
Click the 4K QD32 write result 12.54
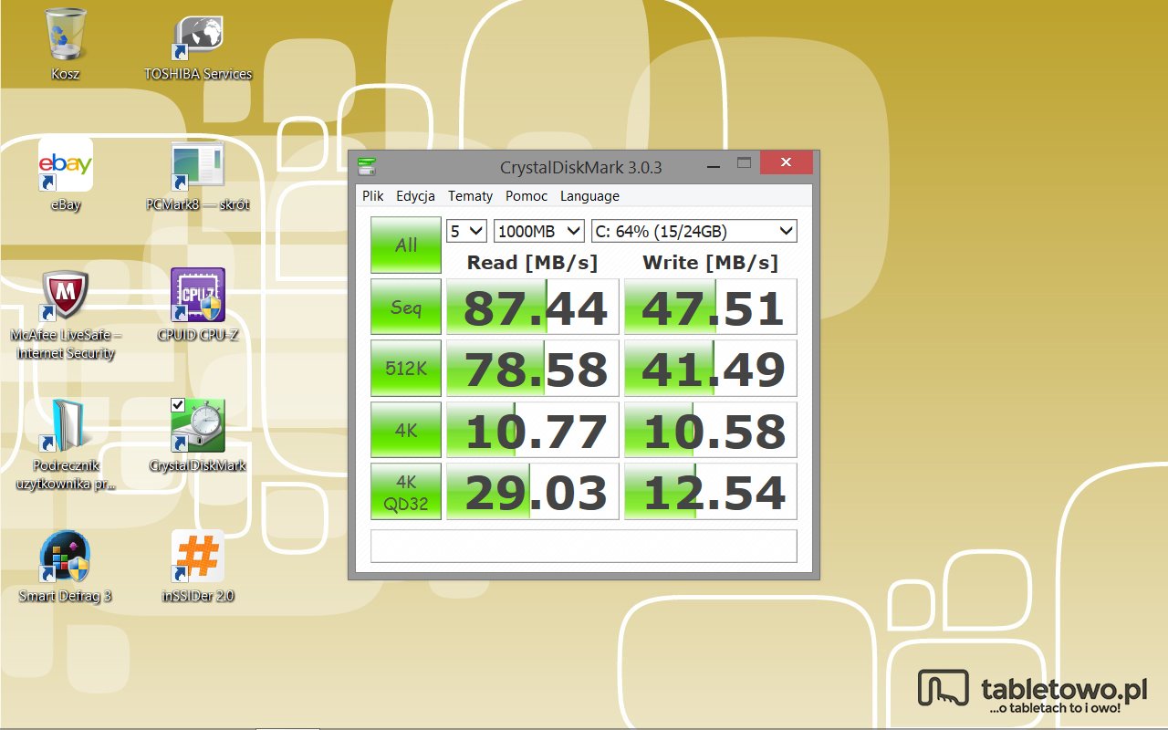[x=711, y=491]
